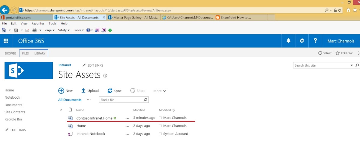360x144 pixels.
Task: Click the lock security icon in address bar
Action: [335, 10]
